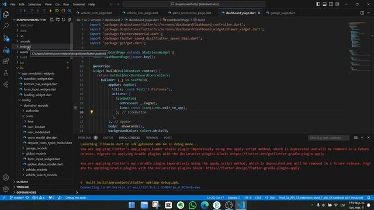Open the Explorer view in activity bar
The image size is (374, 210).
coord(6,14)
